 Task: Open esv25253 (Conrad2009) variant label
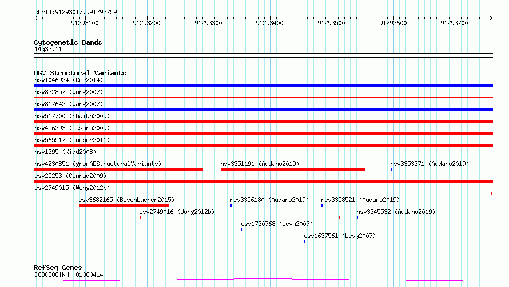click(x=70, y=176)
